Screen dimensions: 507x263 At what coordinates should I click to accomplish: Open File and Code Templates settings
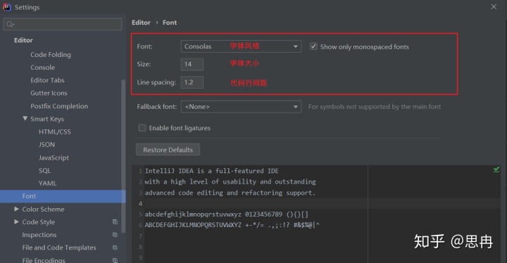coord(59,248)
